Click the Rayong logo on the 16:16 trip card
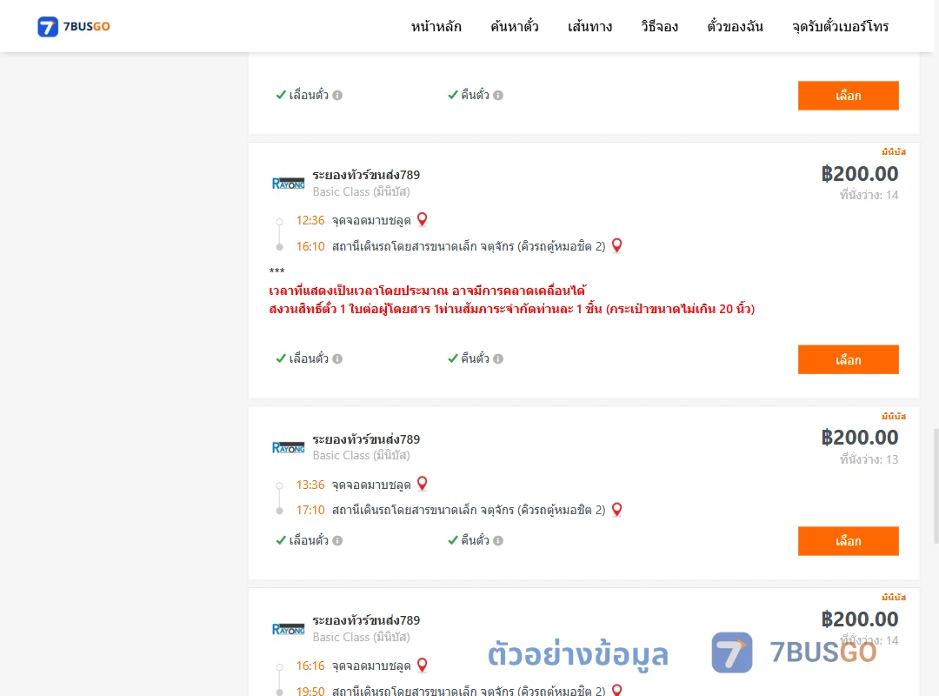 [288, 629]
